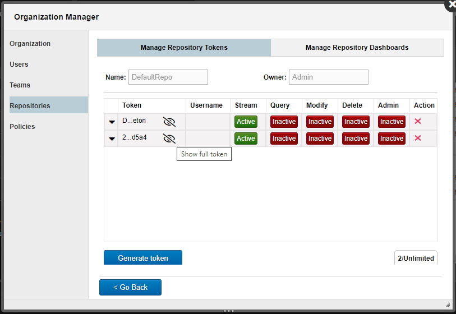Toggle Modify Inactive for 2...d5a4 token
The height and width of the screenshot is (314, 456).
click(x=320, y=138)
